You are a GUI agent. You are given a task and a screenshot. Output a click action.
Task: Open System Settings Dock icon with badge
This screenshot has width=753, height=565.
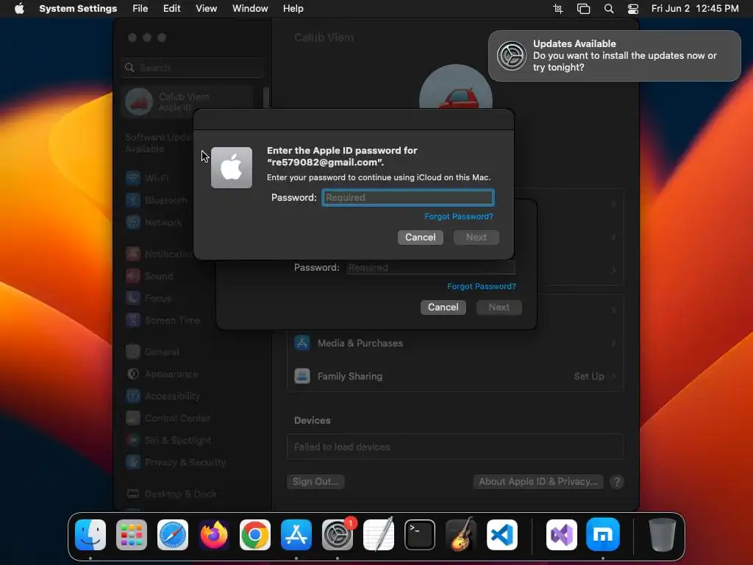coord(338,535)
